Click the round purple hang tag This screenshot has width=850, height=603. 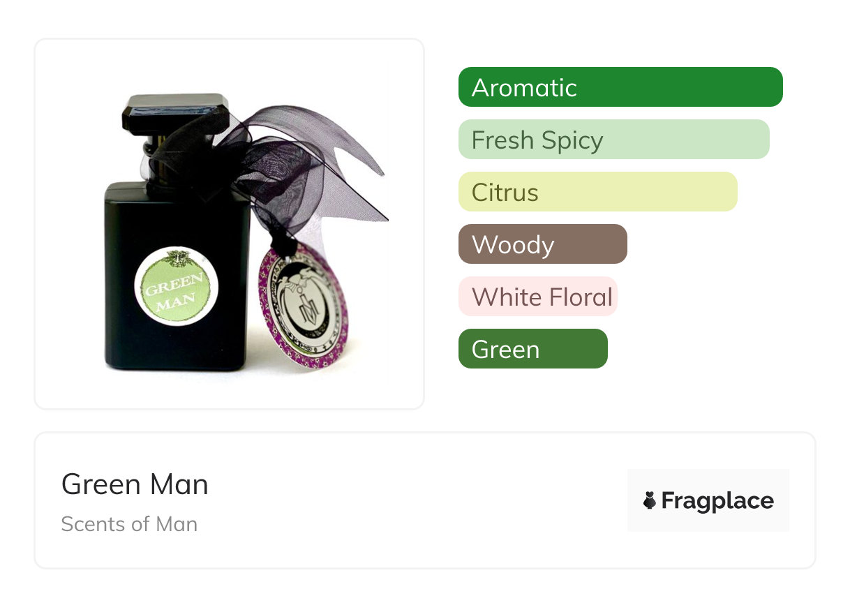pyautogui.click(x=303, y=306)
